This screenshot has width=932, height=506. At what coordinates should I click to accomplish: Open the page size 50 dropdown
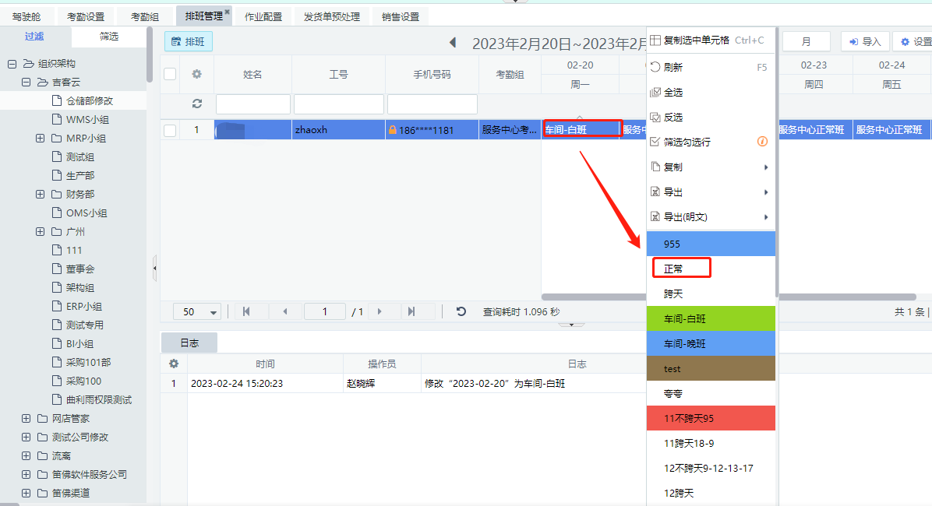tap(201, 311)
